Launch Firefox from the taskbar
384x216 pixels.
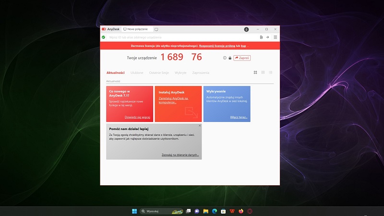tap(241, 211)
